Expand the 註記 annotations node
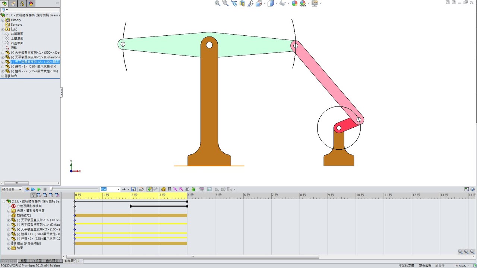 [x=3, y=29]
